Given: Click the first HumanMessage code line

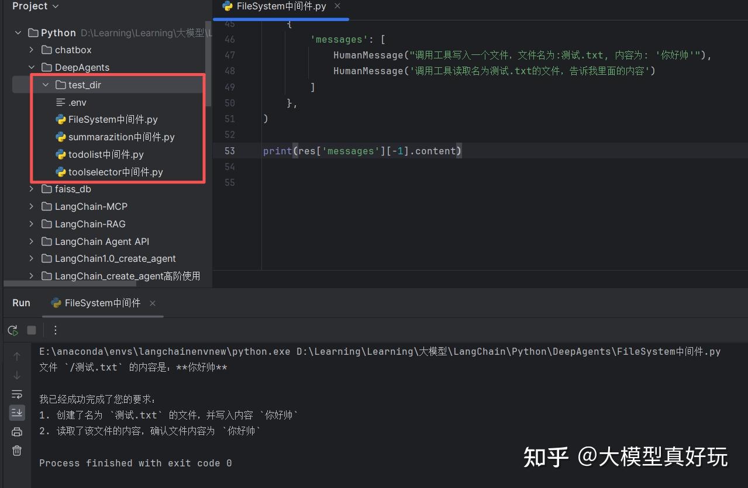Looking at the screenshot, I should [522, 56].
